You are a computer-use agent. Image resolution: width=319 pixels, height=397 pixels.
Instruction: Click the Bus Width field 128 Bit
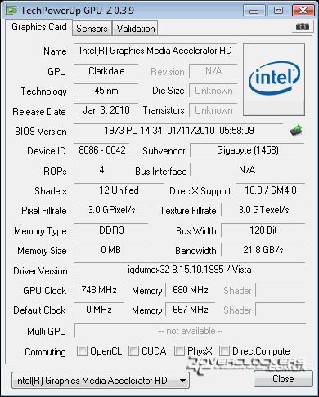tap(263, 230)
